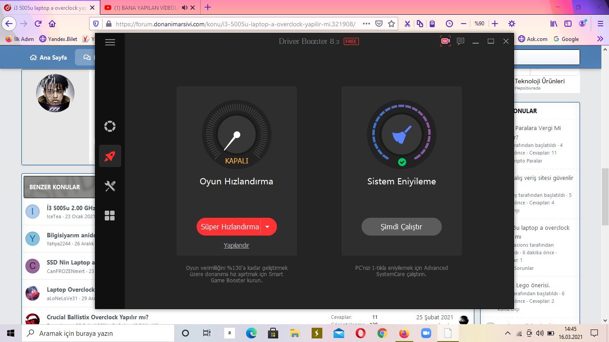Click the scissors screenshot icon in Firefox toolbar
The width and height of the screenshot is (609, 342).
[x=407, y=24]
